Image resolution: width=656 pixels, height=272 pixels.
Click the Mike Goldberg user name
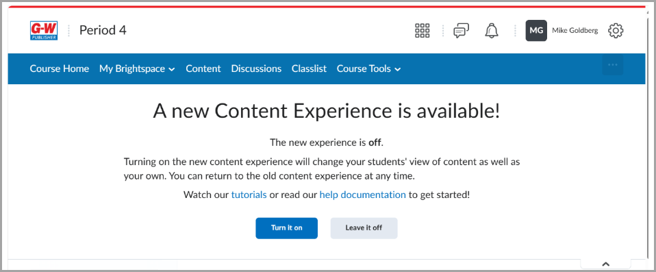coord(575,31)
